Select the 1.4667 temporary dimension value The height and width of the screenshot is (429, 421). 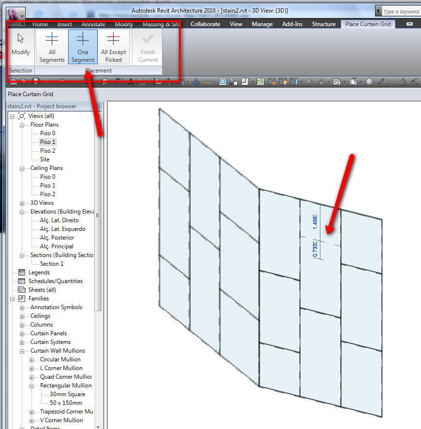[x=315, y=222]
